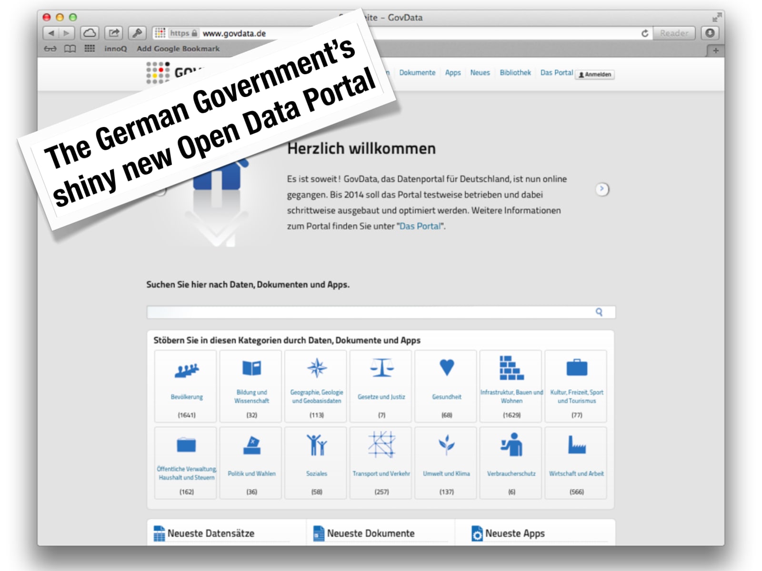Show Top Sites from bookmarks bar grid icon

(90, 49)
